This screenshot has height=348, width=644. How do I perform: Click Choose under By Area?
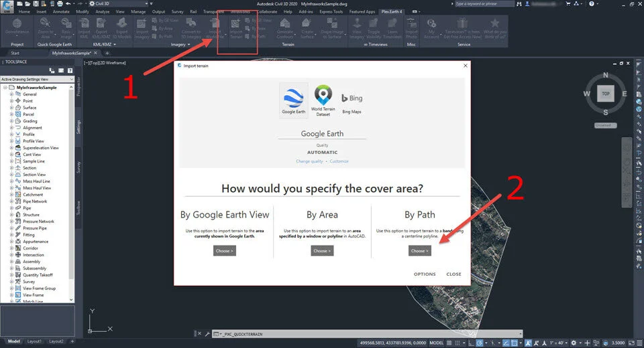tap(323, 251)
